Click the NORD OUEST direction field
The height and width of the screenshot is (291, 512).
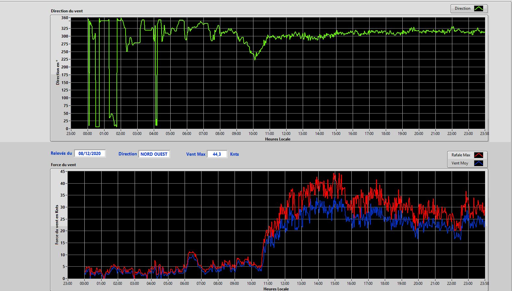coord(154,154)
